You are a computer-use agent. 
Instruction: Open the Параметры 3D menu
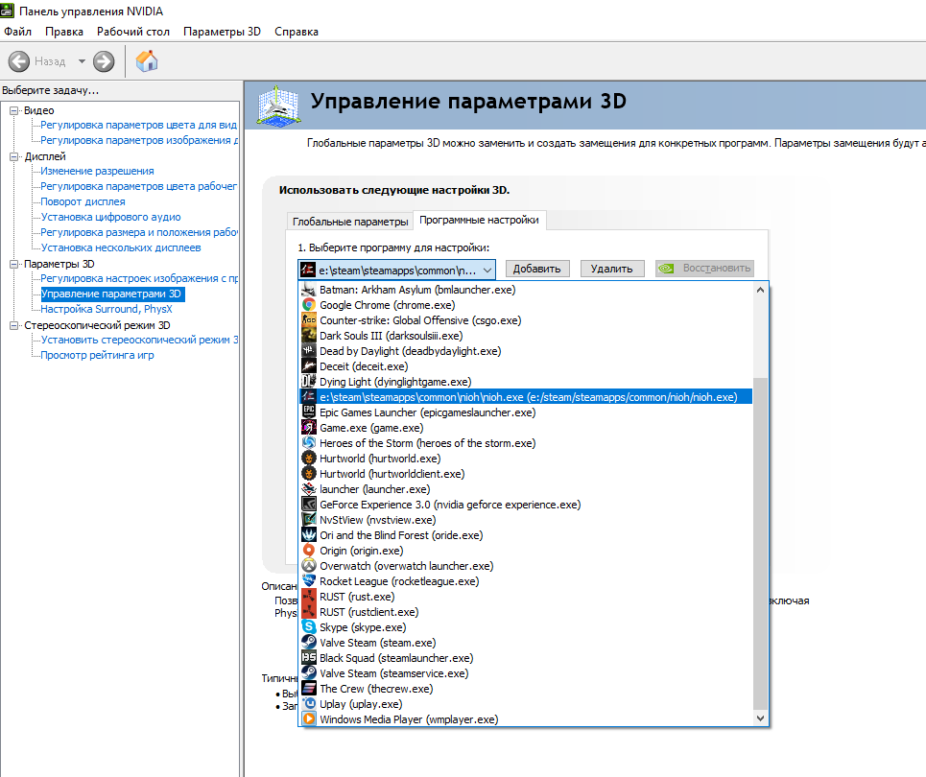point(222,32)
